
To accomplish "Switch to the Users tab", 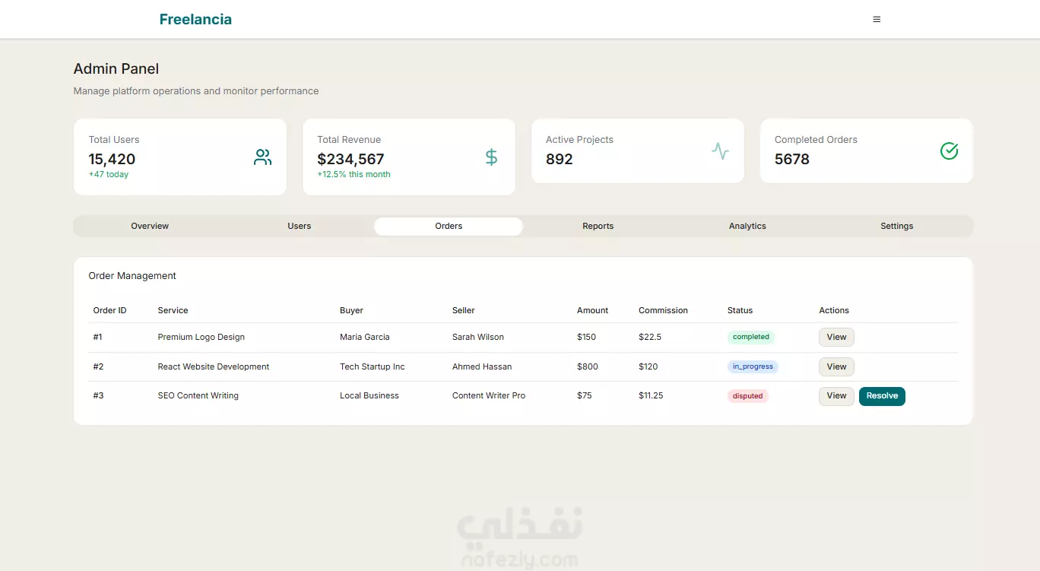I will [x=299, y=226].
